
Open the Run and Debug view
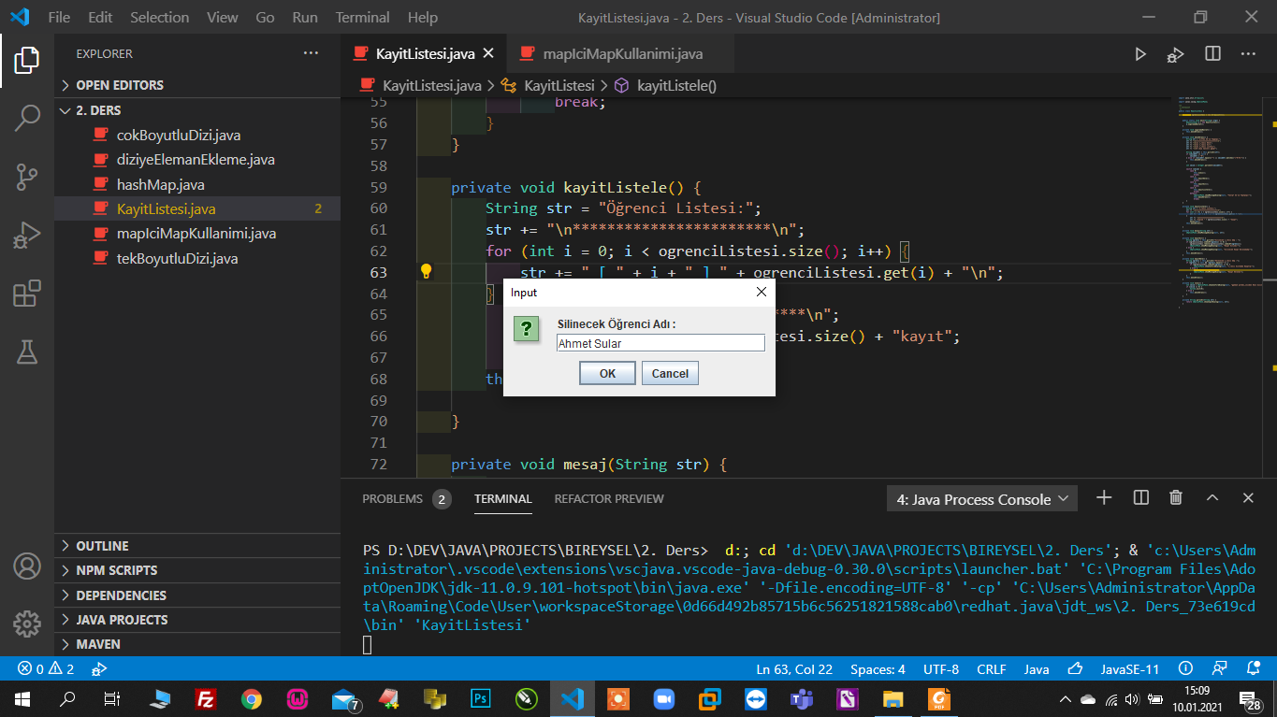[27, 235]
